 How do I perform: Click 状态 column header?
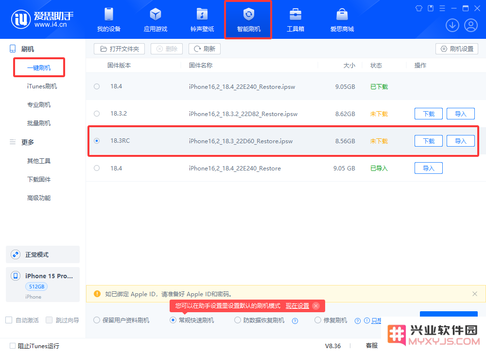pos(376,66)
